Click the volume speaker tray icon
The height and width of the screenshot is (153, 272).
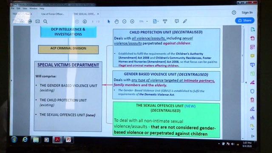tap(233, 144)
